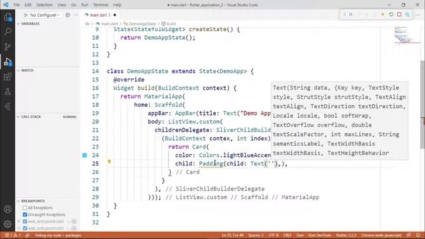Click the lightbulb quick-fix on line 25

(109, 161)
